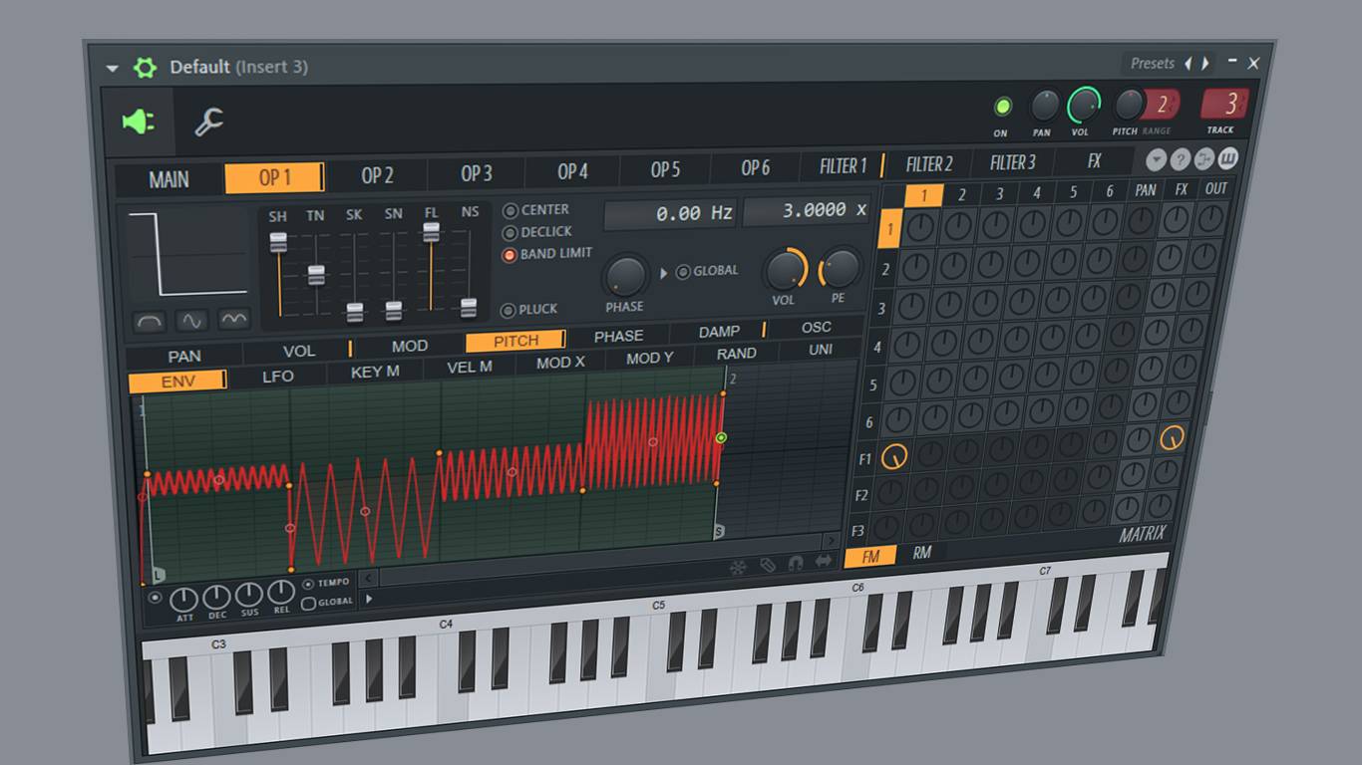Click the 0.00 Hz frequency offset field

(670, 214)
